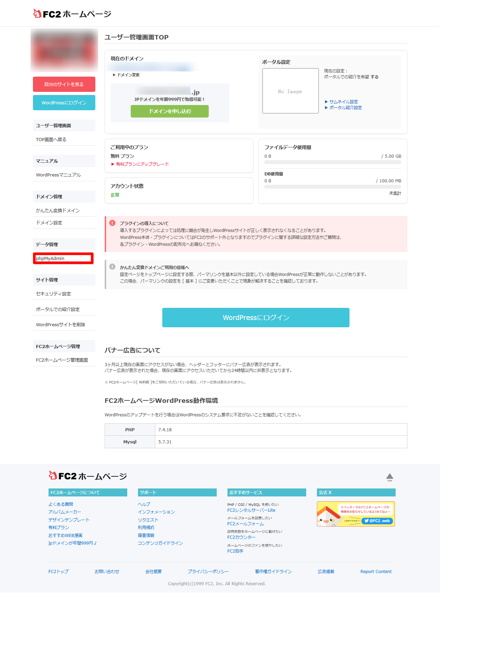Viewport: 483px width, 658px height.
Task: Click the sidebar WordPressにログイン button
Action: pyautogui.click(x=64, y=103)
